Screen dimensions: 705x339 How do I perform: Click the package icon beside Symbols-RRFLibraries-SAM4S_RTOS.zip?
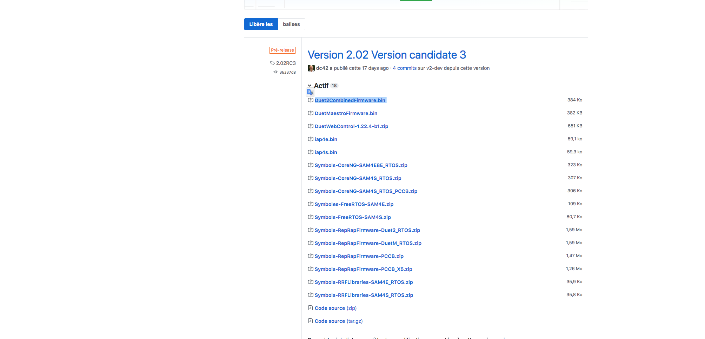click(x=311, y=295)
